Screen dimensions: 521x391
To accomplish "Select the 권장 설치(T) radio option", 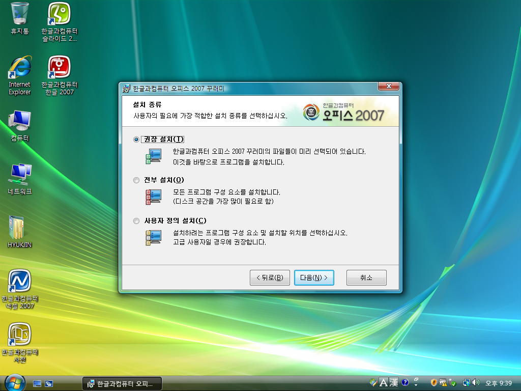I will [136, 139].
